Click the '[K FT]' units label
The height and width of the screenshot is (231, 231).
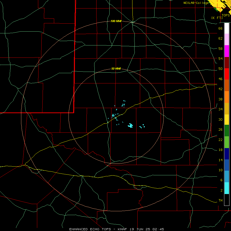click(217, 18)
